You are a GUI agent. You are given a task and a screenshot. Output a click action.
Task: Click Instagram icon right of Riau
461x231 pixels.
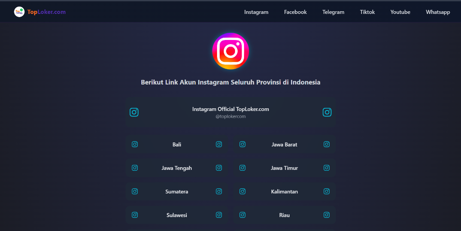pos(327,215)
